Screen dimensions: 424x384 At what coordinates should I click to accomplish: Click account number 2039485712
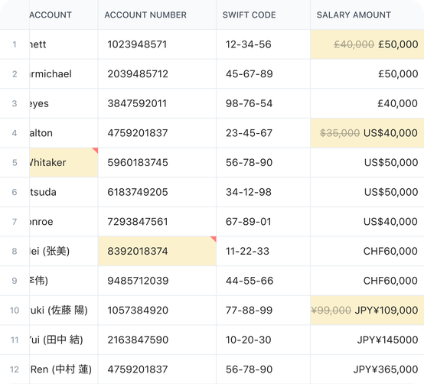coord(157,73)
